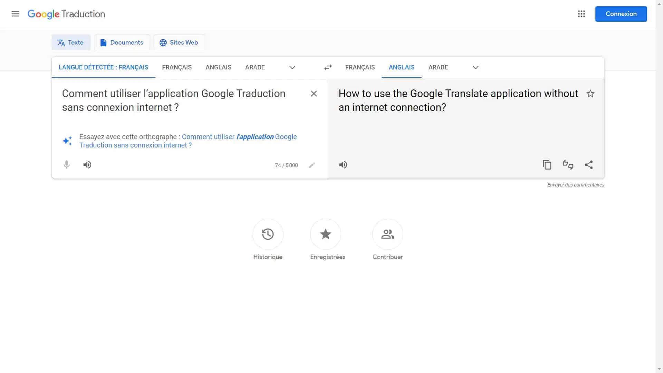Open the Historique translation history
This screenshot has width=663, height=373.
pos(268,235)
